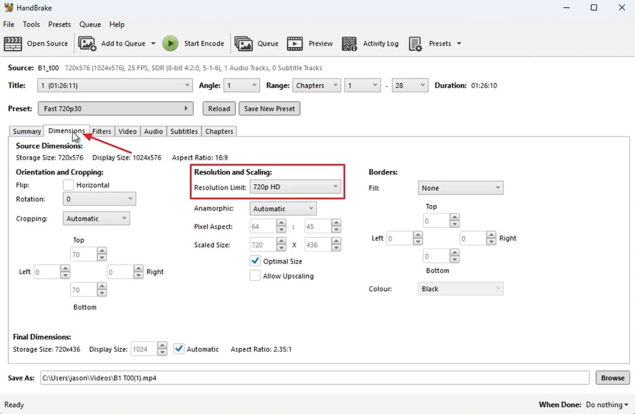Open the Queue panel icon
This screenshot has width=635, height=414.
click(244, 44)
